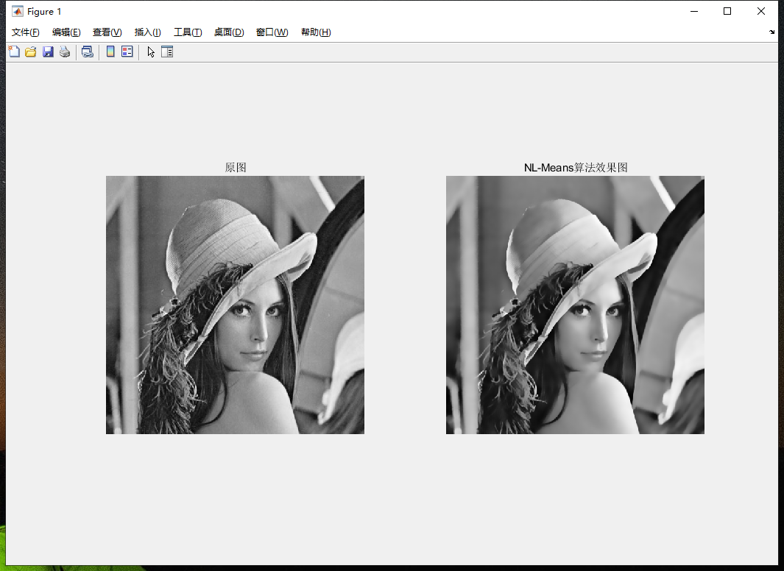The width and height of the screenshot is (784, 571).
Task: Open the 编辑(E) menu
Action: (66, 32)
